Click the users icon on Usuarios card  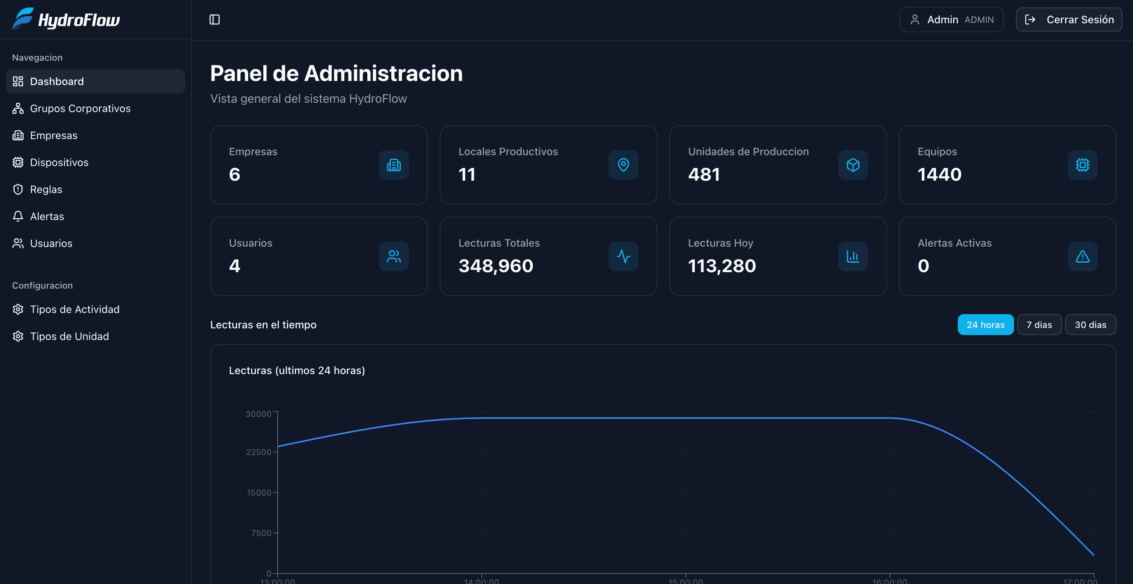tap(394, 256)
